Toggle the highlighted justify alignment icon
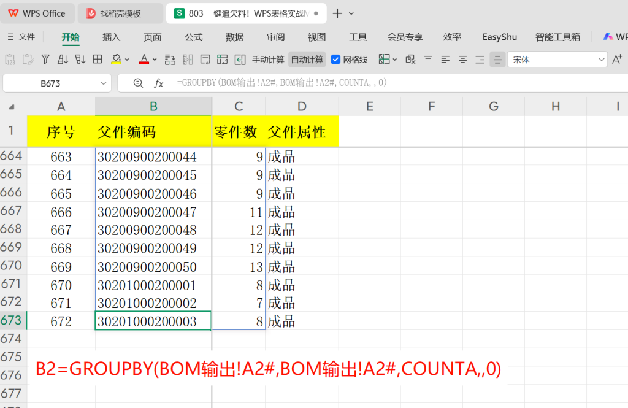 [x=497, y=60]
